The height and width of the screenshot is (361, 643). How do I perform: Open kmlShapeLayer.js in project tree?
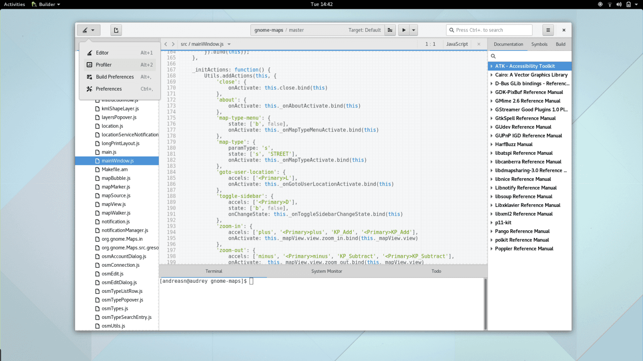[120, 109]
